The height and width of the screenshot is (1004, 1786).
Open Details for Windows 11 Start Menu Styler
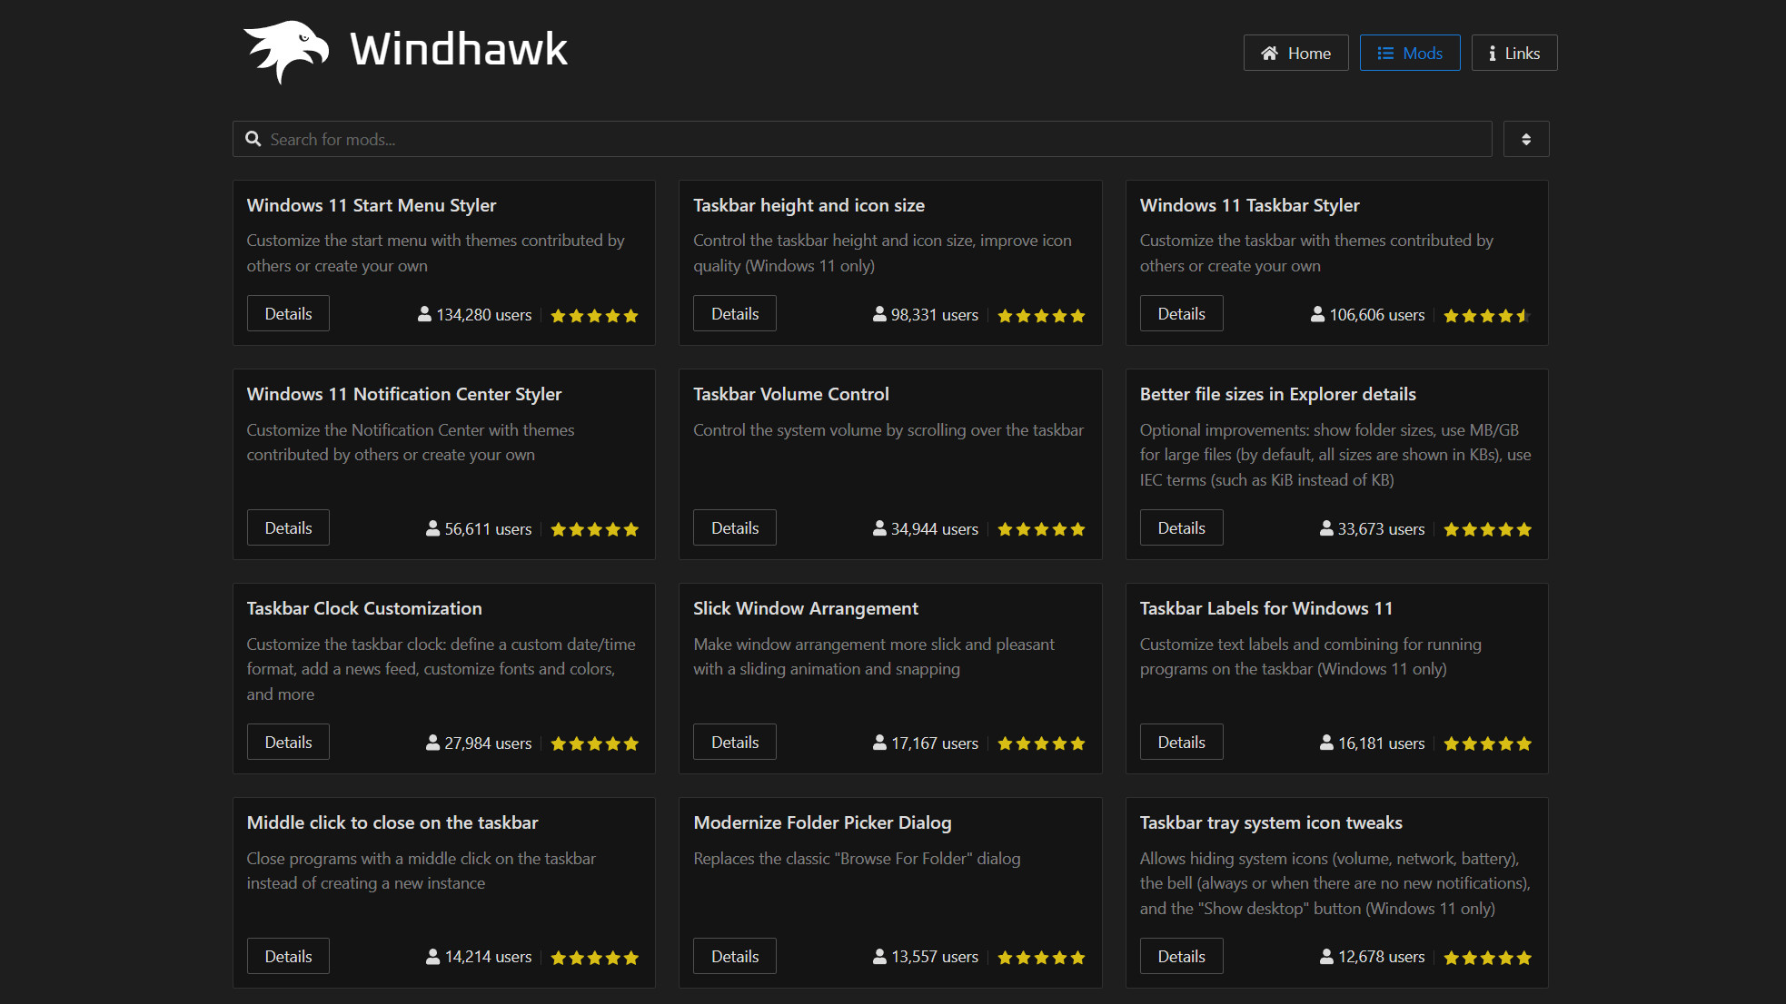[x=288, y=313]
